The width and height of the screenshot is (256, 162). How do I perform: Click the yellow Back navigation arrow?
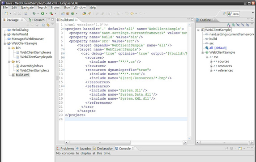pyautogui.click(x=132, y=13)
